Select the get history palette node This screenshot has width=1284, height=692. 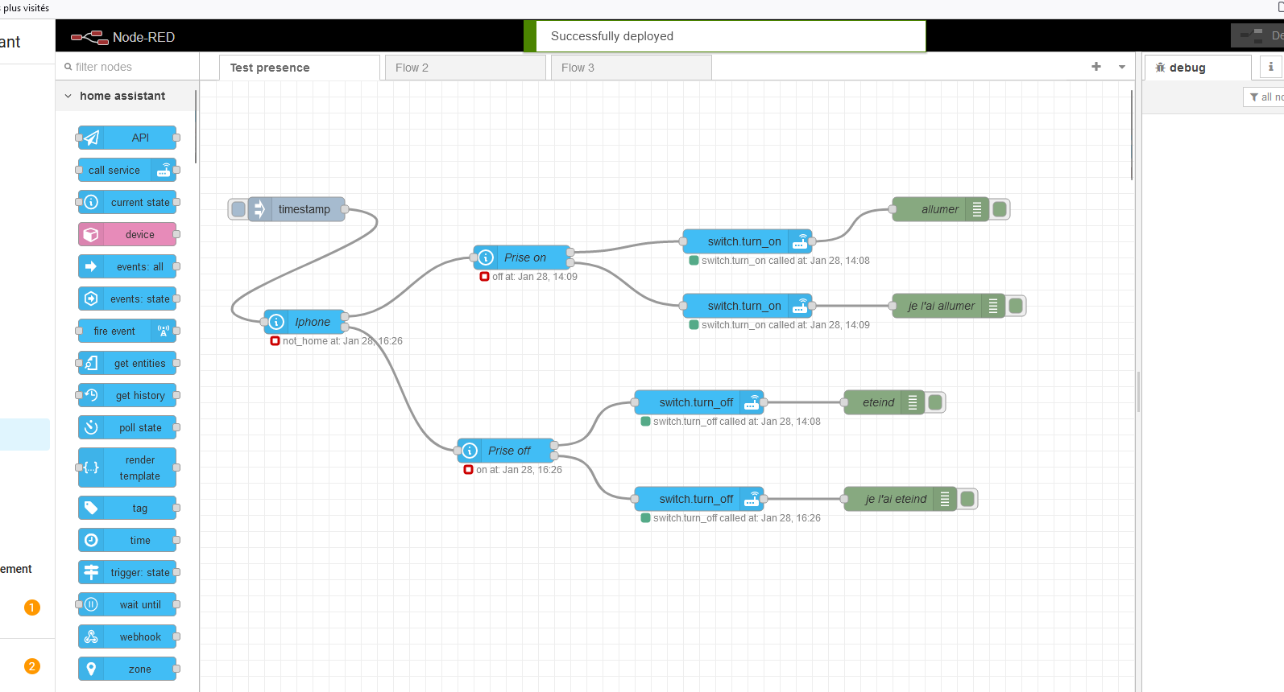[127, 395]
